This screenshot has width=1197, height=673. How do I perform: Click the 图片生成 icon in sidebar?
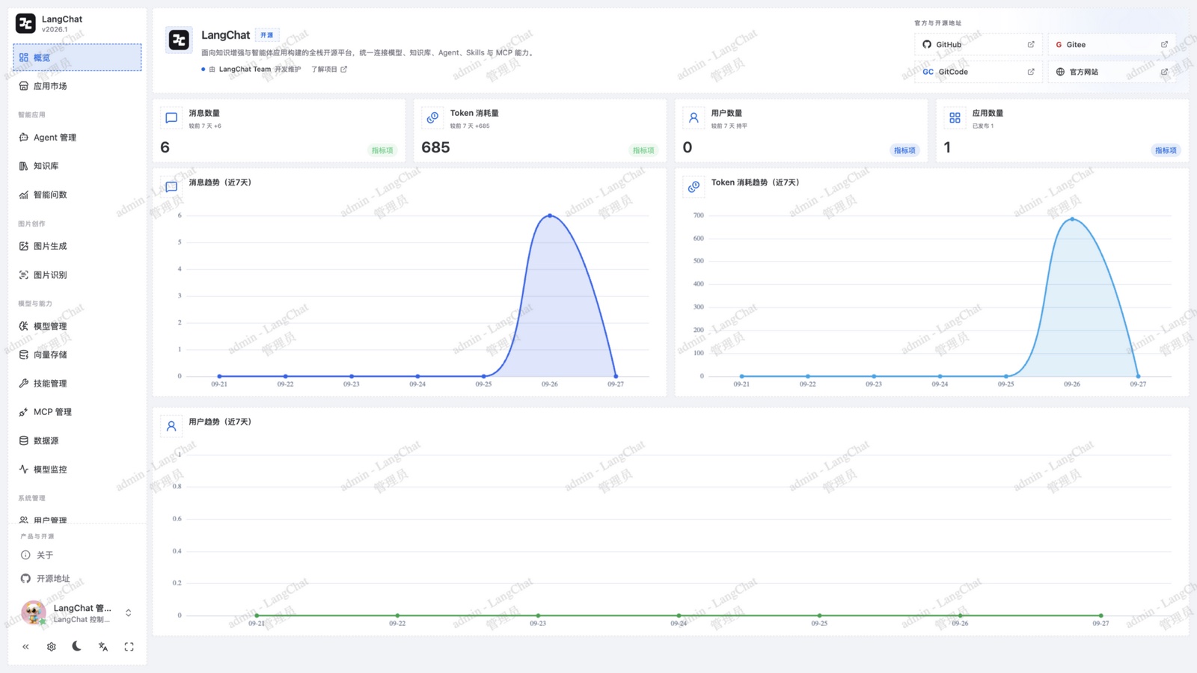[24, 246]
